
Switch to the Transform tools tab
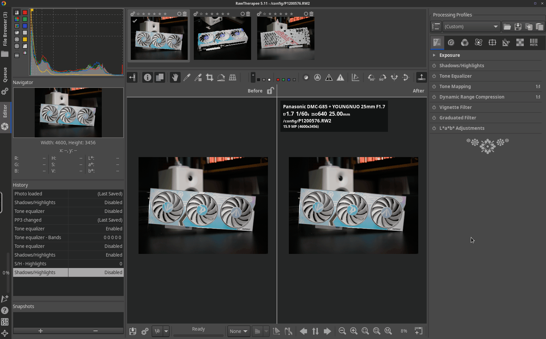tap(492, 42)
